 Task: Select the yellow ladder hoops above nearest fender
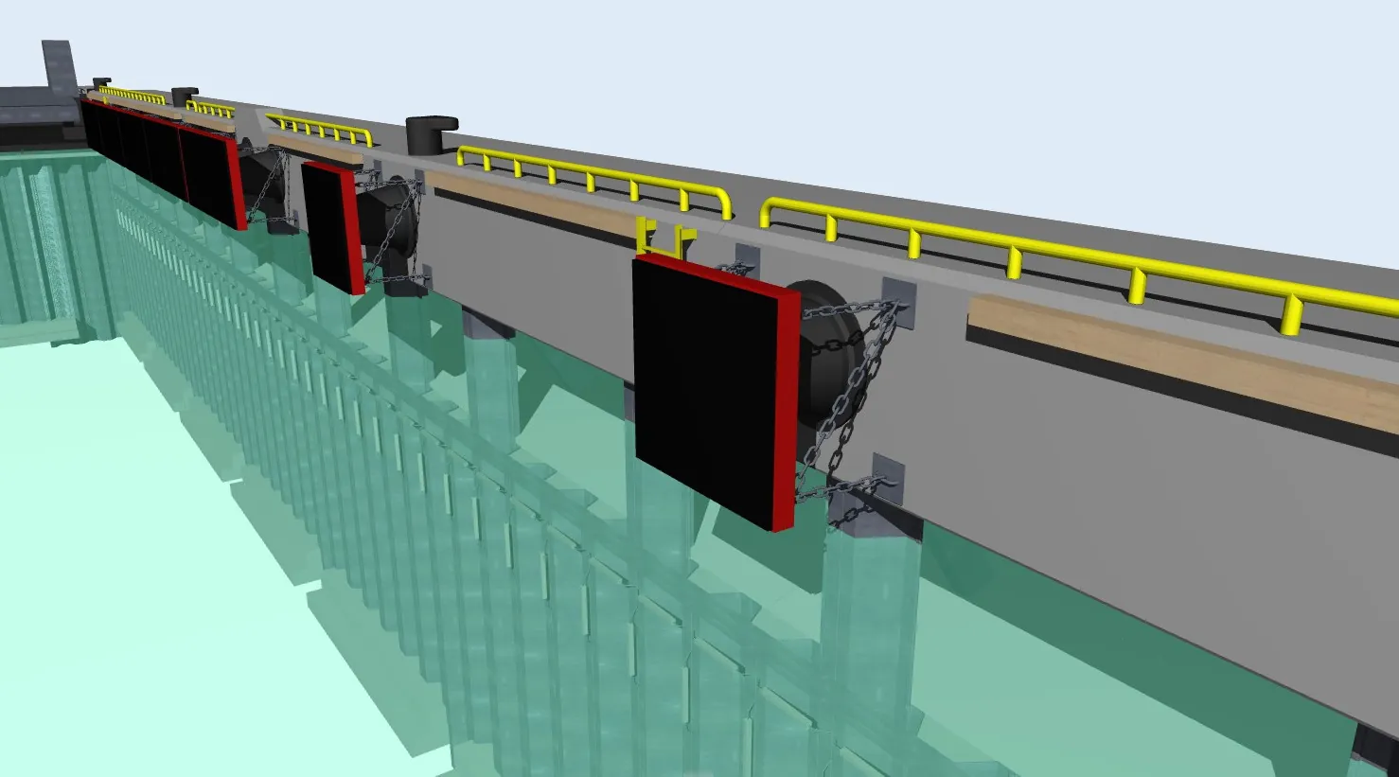[666, 237]
